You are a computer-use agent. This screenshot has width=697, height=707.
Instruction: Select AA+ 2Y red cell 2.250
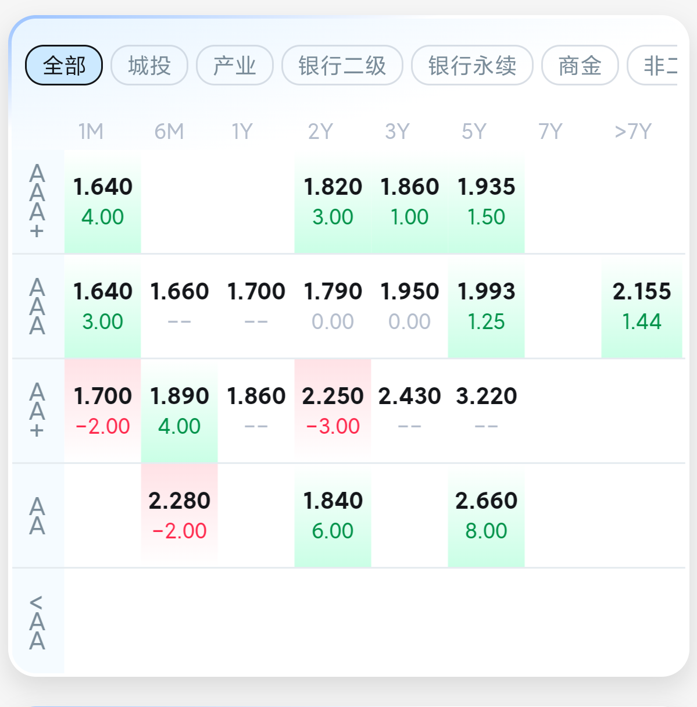pyautogui.click(x=333, y=410)
